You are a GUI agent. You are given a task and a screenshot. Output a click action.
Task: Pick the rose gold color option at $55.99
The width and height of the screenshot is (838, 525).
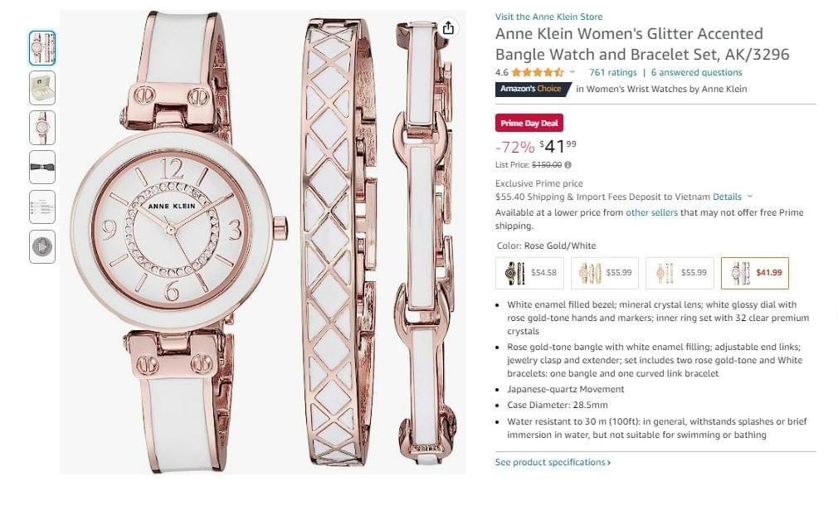(678, 272)
